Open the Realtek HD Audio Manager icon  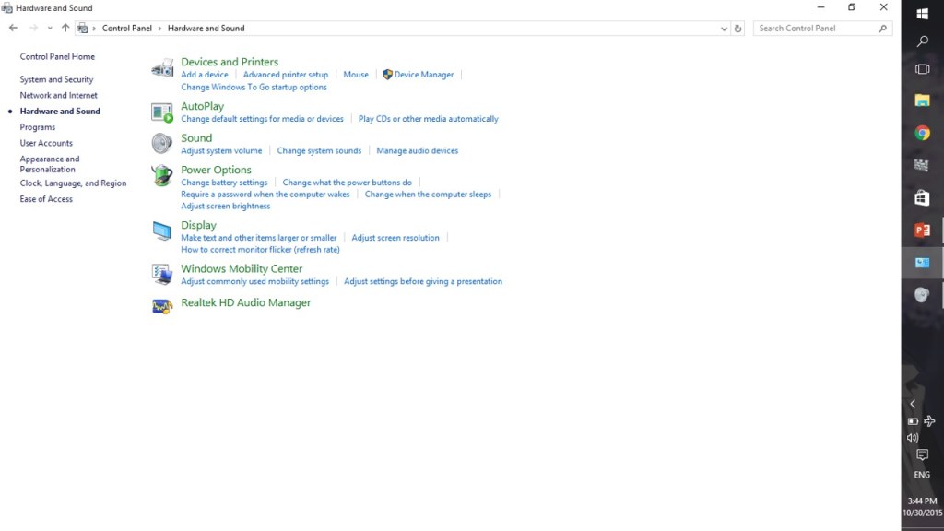(162, 305)
